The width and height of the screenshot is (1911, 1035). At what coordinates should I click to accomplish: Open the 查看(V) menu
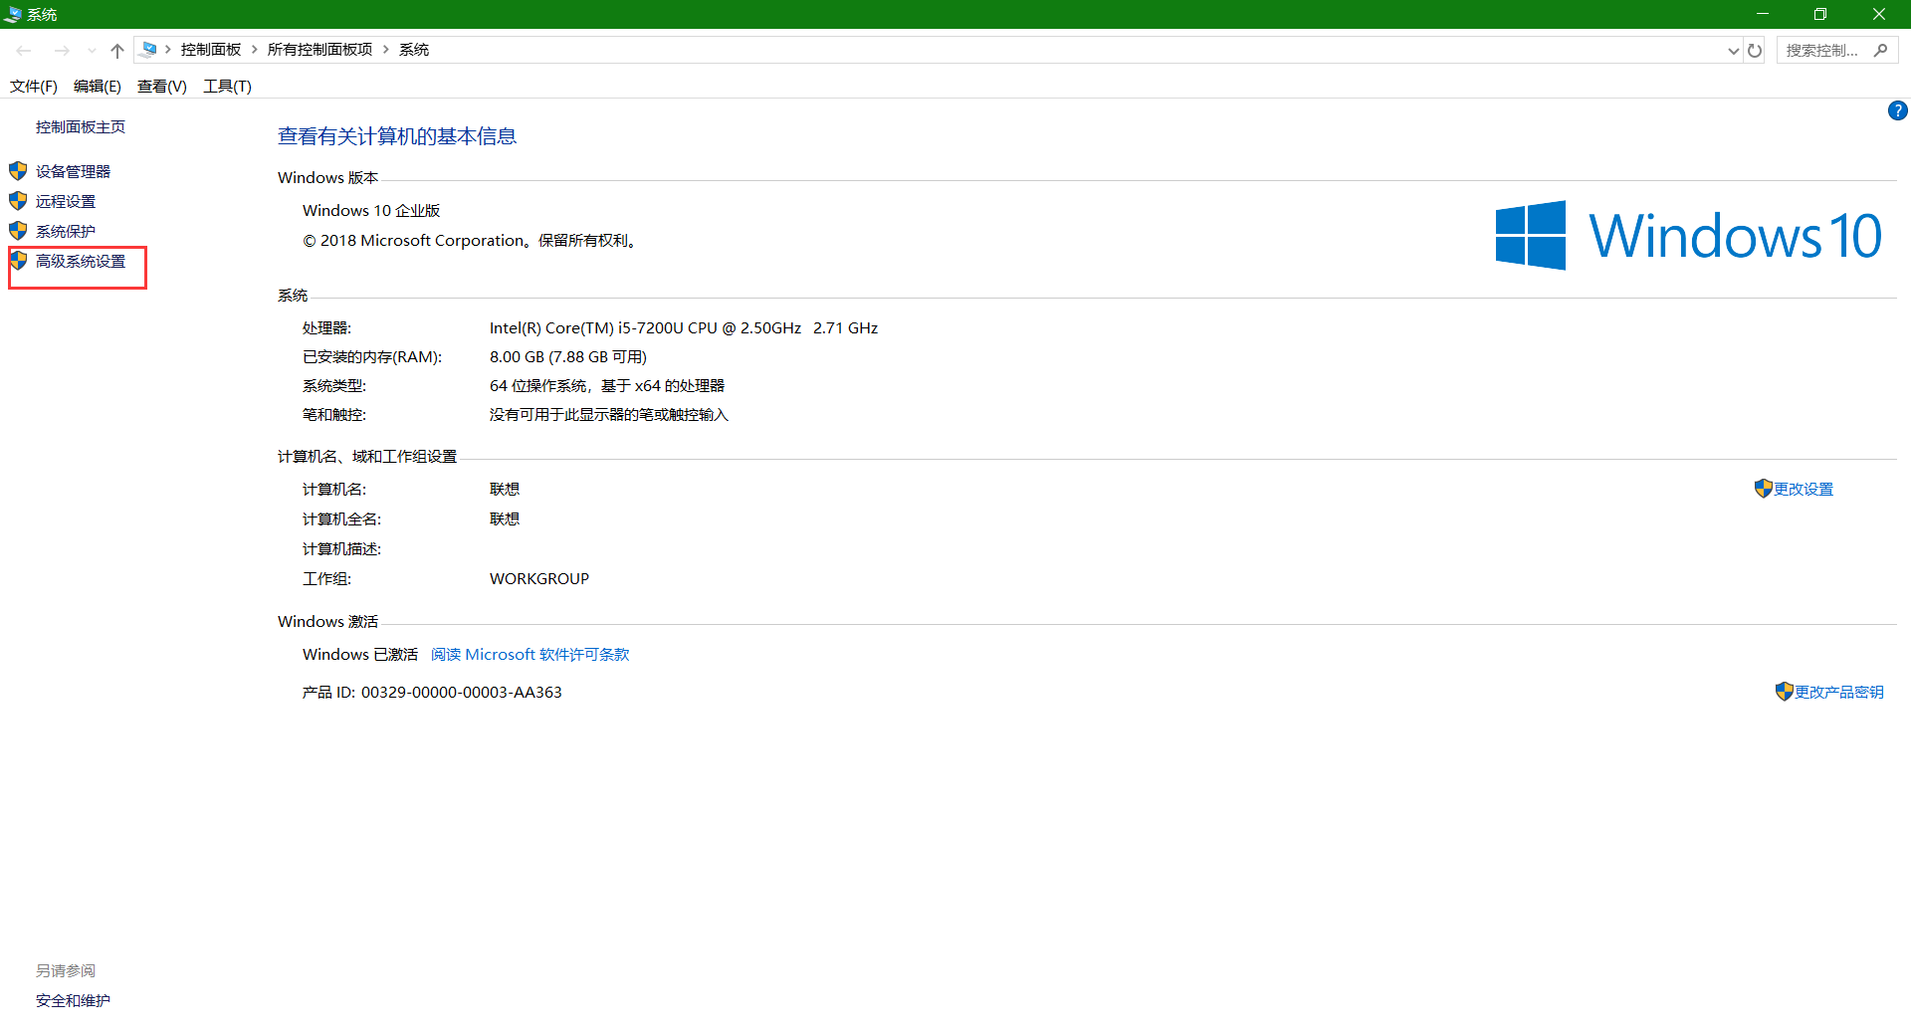162,87
